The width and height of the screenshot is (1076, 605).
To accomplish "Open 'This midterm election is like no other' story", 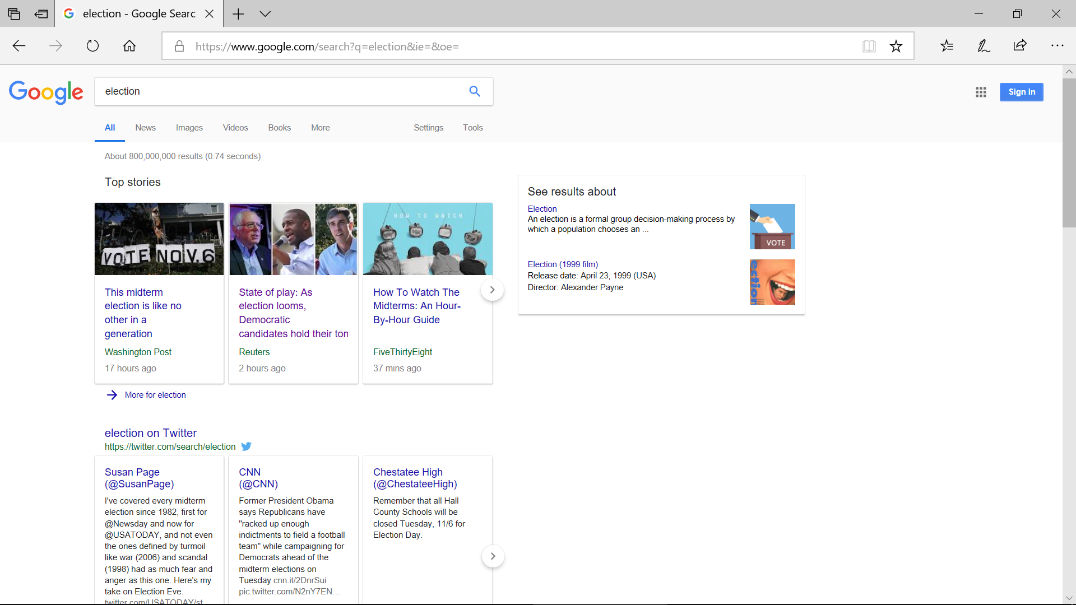I will point(143,313).
